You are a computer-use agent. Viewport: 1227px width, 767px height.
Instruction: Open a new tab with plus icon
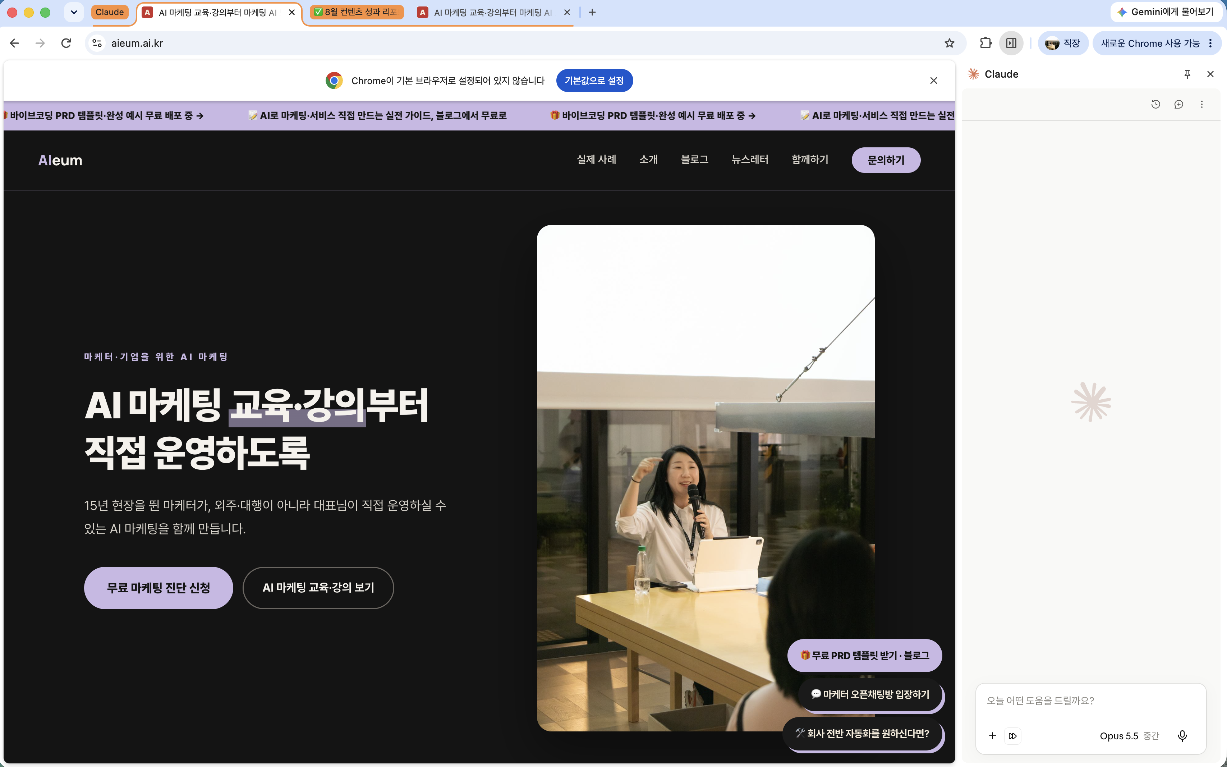(592, 12)
